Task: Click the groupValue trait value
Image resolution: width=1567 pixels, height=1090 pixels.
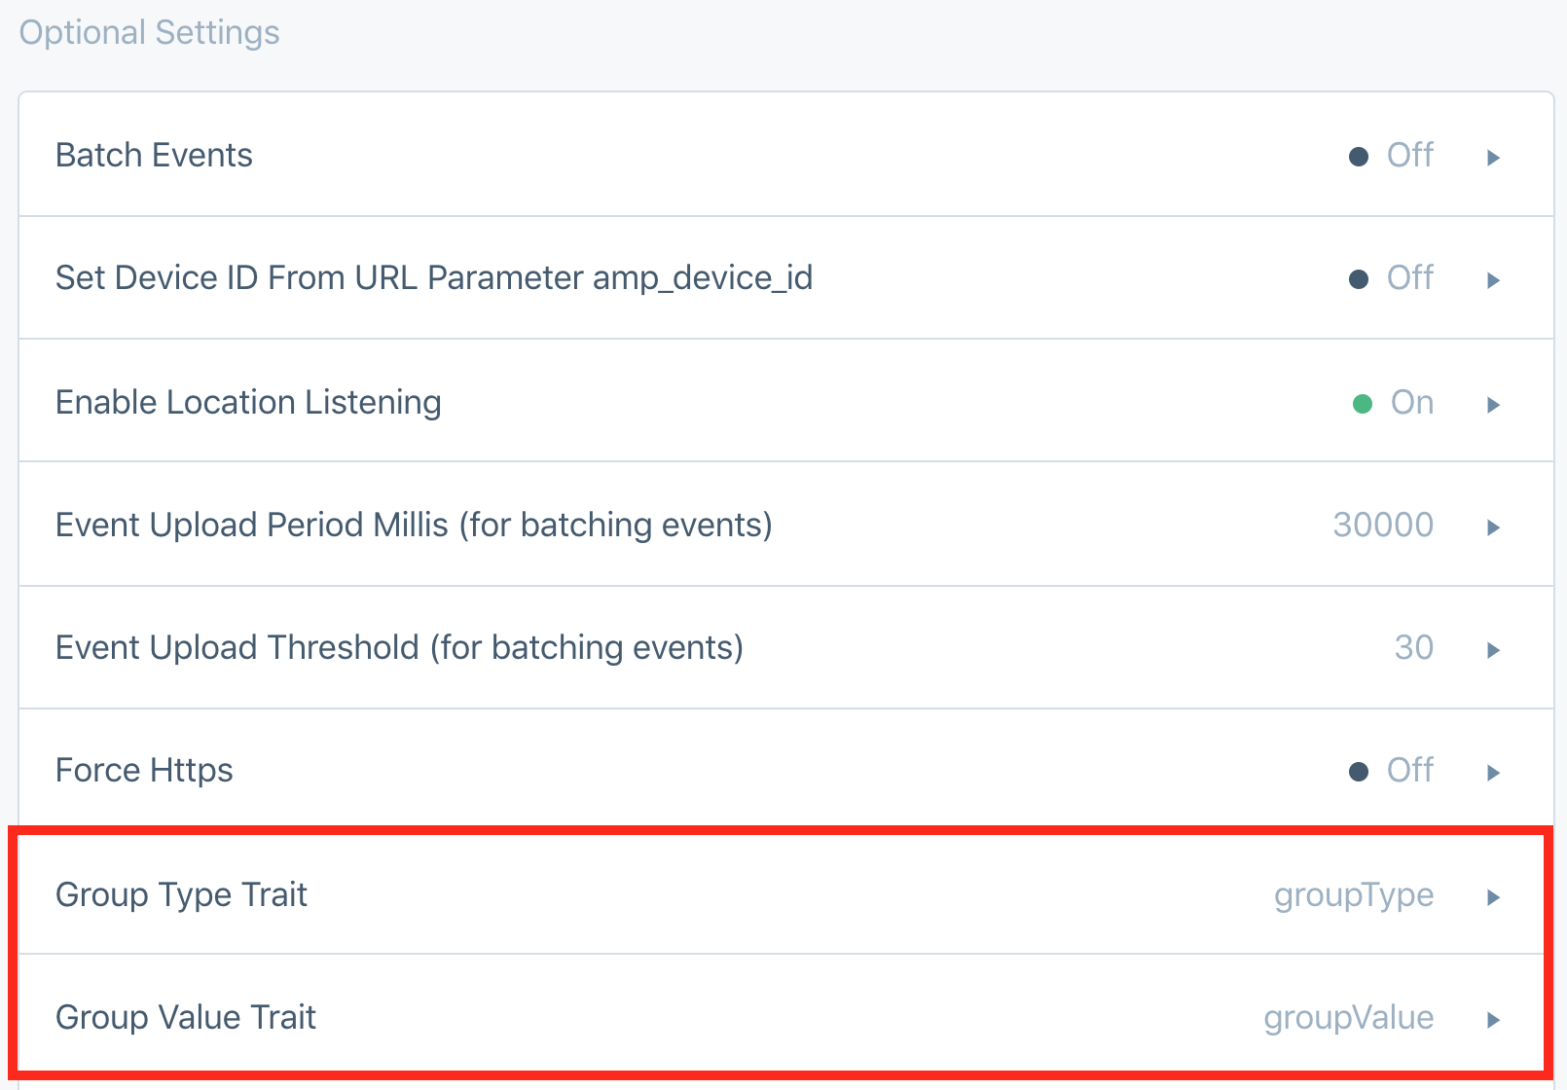Action: point(1348,1019)
